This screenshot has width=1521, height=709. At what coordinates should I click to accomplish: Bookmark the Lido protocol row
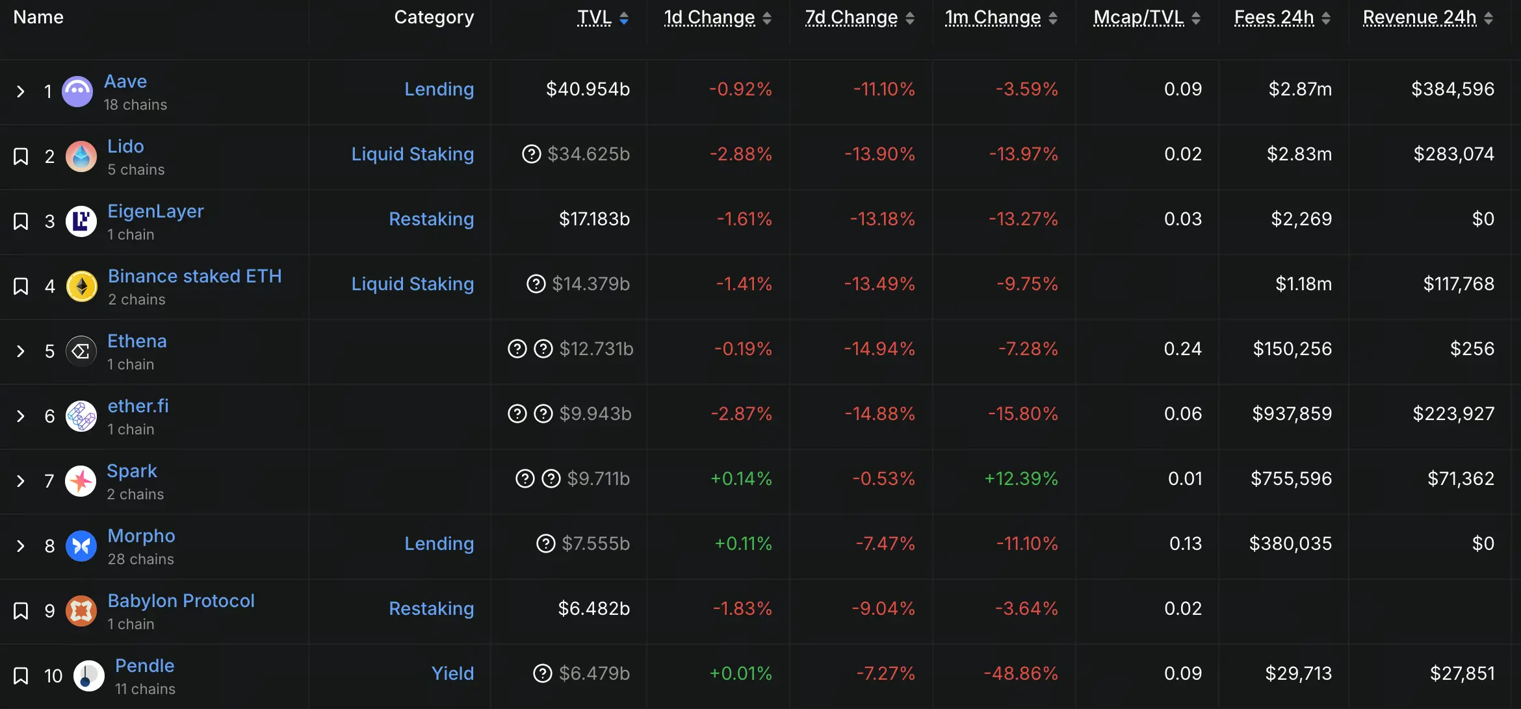point(21,156)
